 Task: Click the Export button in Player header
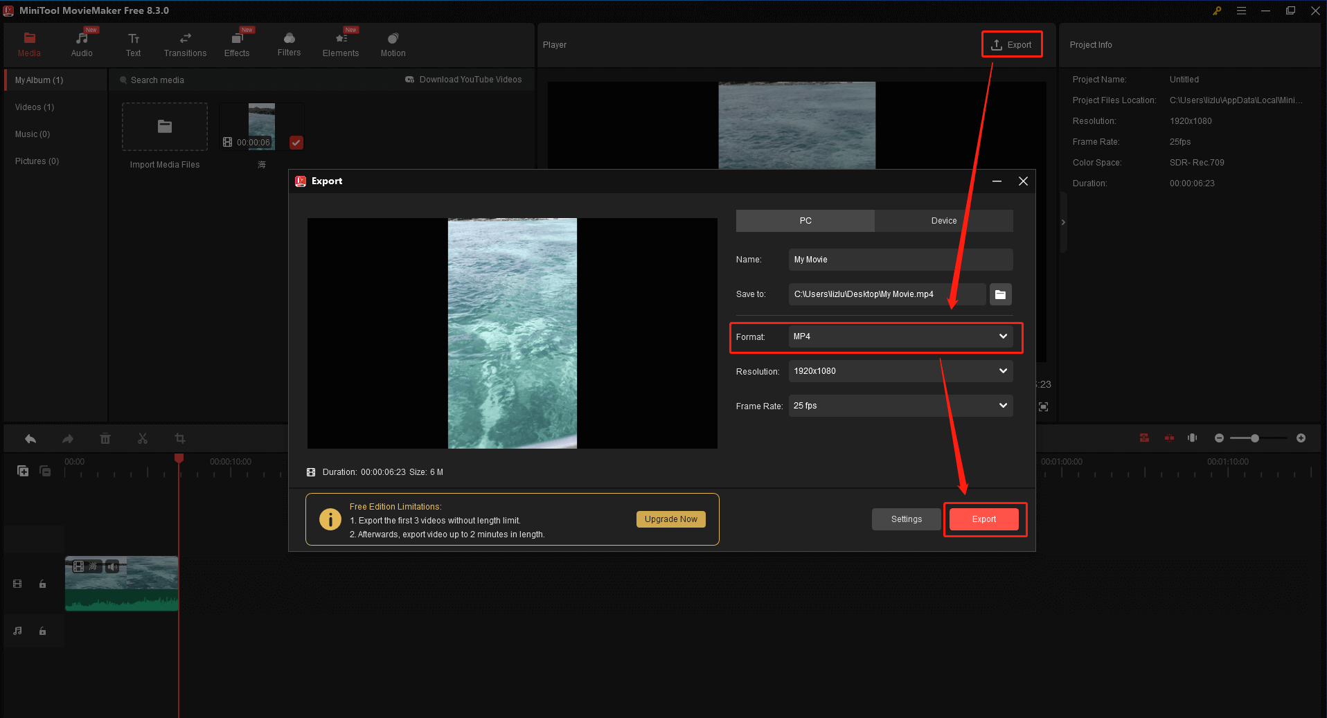[x=1012, y=45]
